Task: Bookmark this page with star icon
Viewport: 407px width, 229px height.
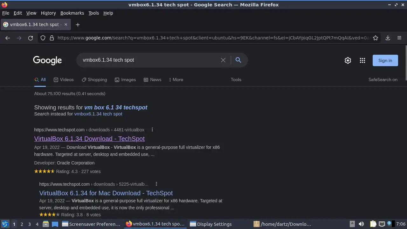Action: pos(376,38)
